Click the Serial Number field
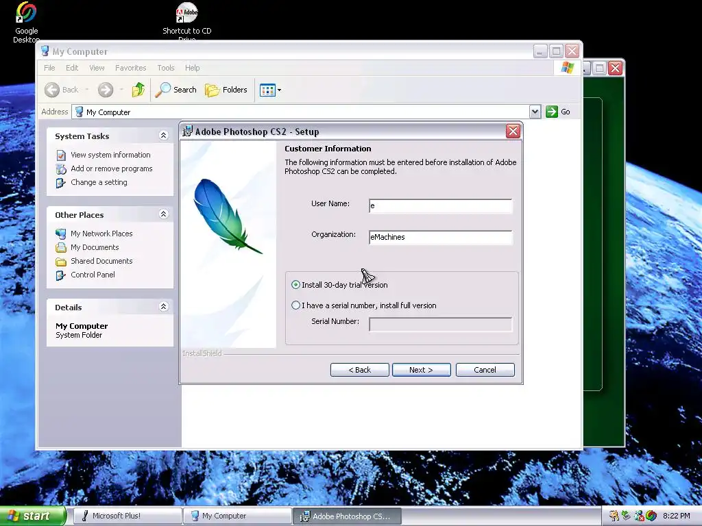 coord(441,324)
